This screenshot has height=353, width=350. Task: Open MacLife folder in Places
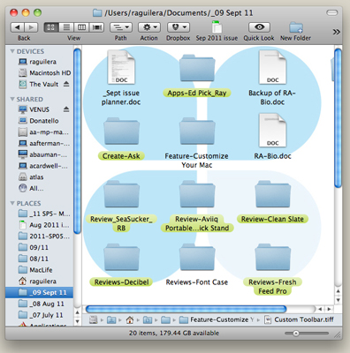click(x=35, y=270)
